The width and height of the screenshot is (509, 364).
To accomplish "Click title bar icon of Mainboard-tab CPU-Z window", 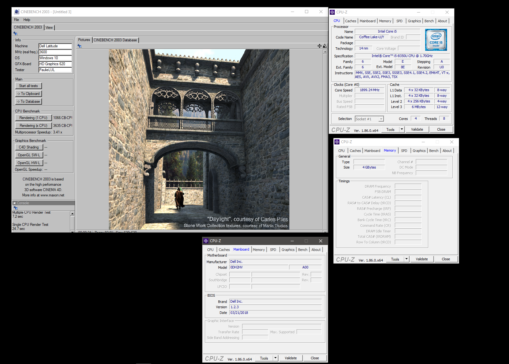I will click(206, 241).
